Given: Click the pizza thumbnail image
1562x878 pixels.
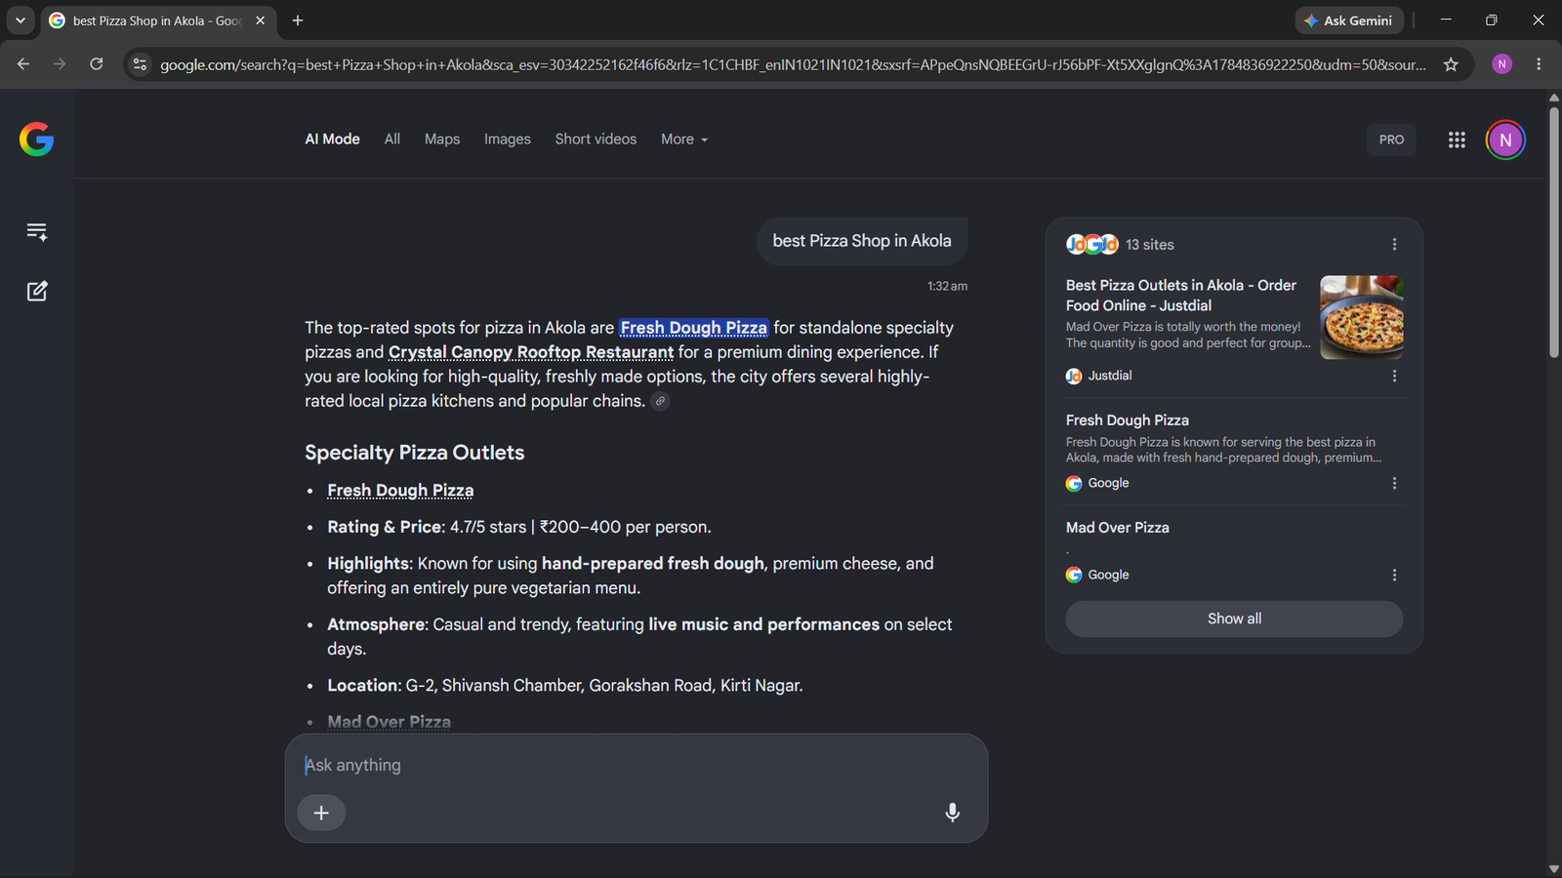Looking at the screenshot, I should [x=1362, y=317].
